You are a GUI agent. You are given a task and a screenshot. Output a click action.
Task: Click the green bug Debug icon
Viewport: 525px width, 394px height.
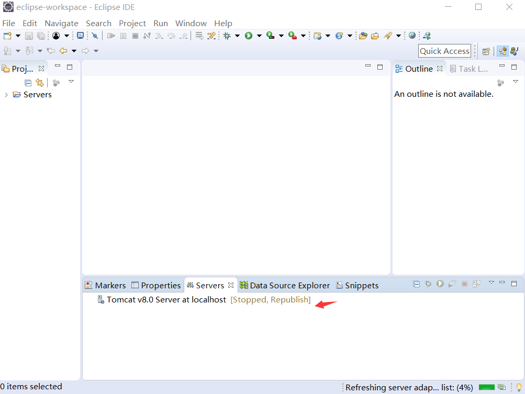227,36
